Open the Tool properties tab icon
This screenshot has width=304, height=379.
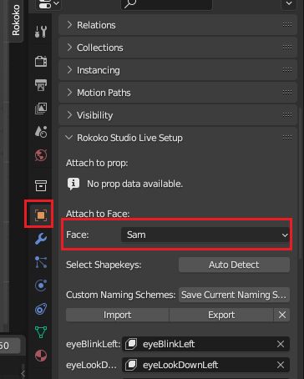tap(41, 32)
